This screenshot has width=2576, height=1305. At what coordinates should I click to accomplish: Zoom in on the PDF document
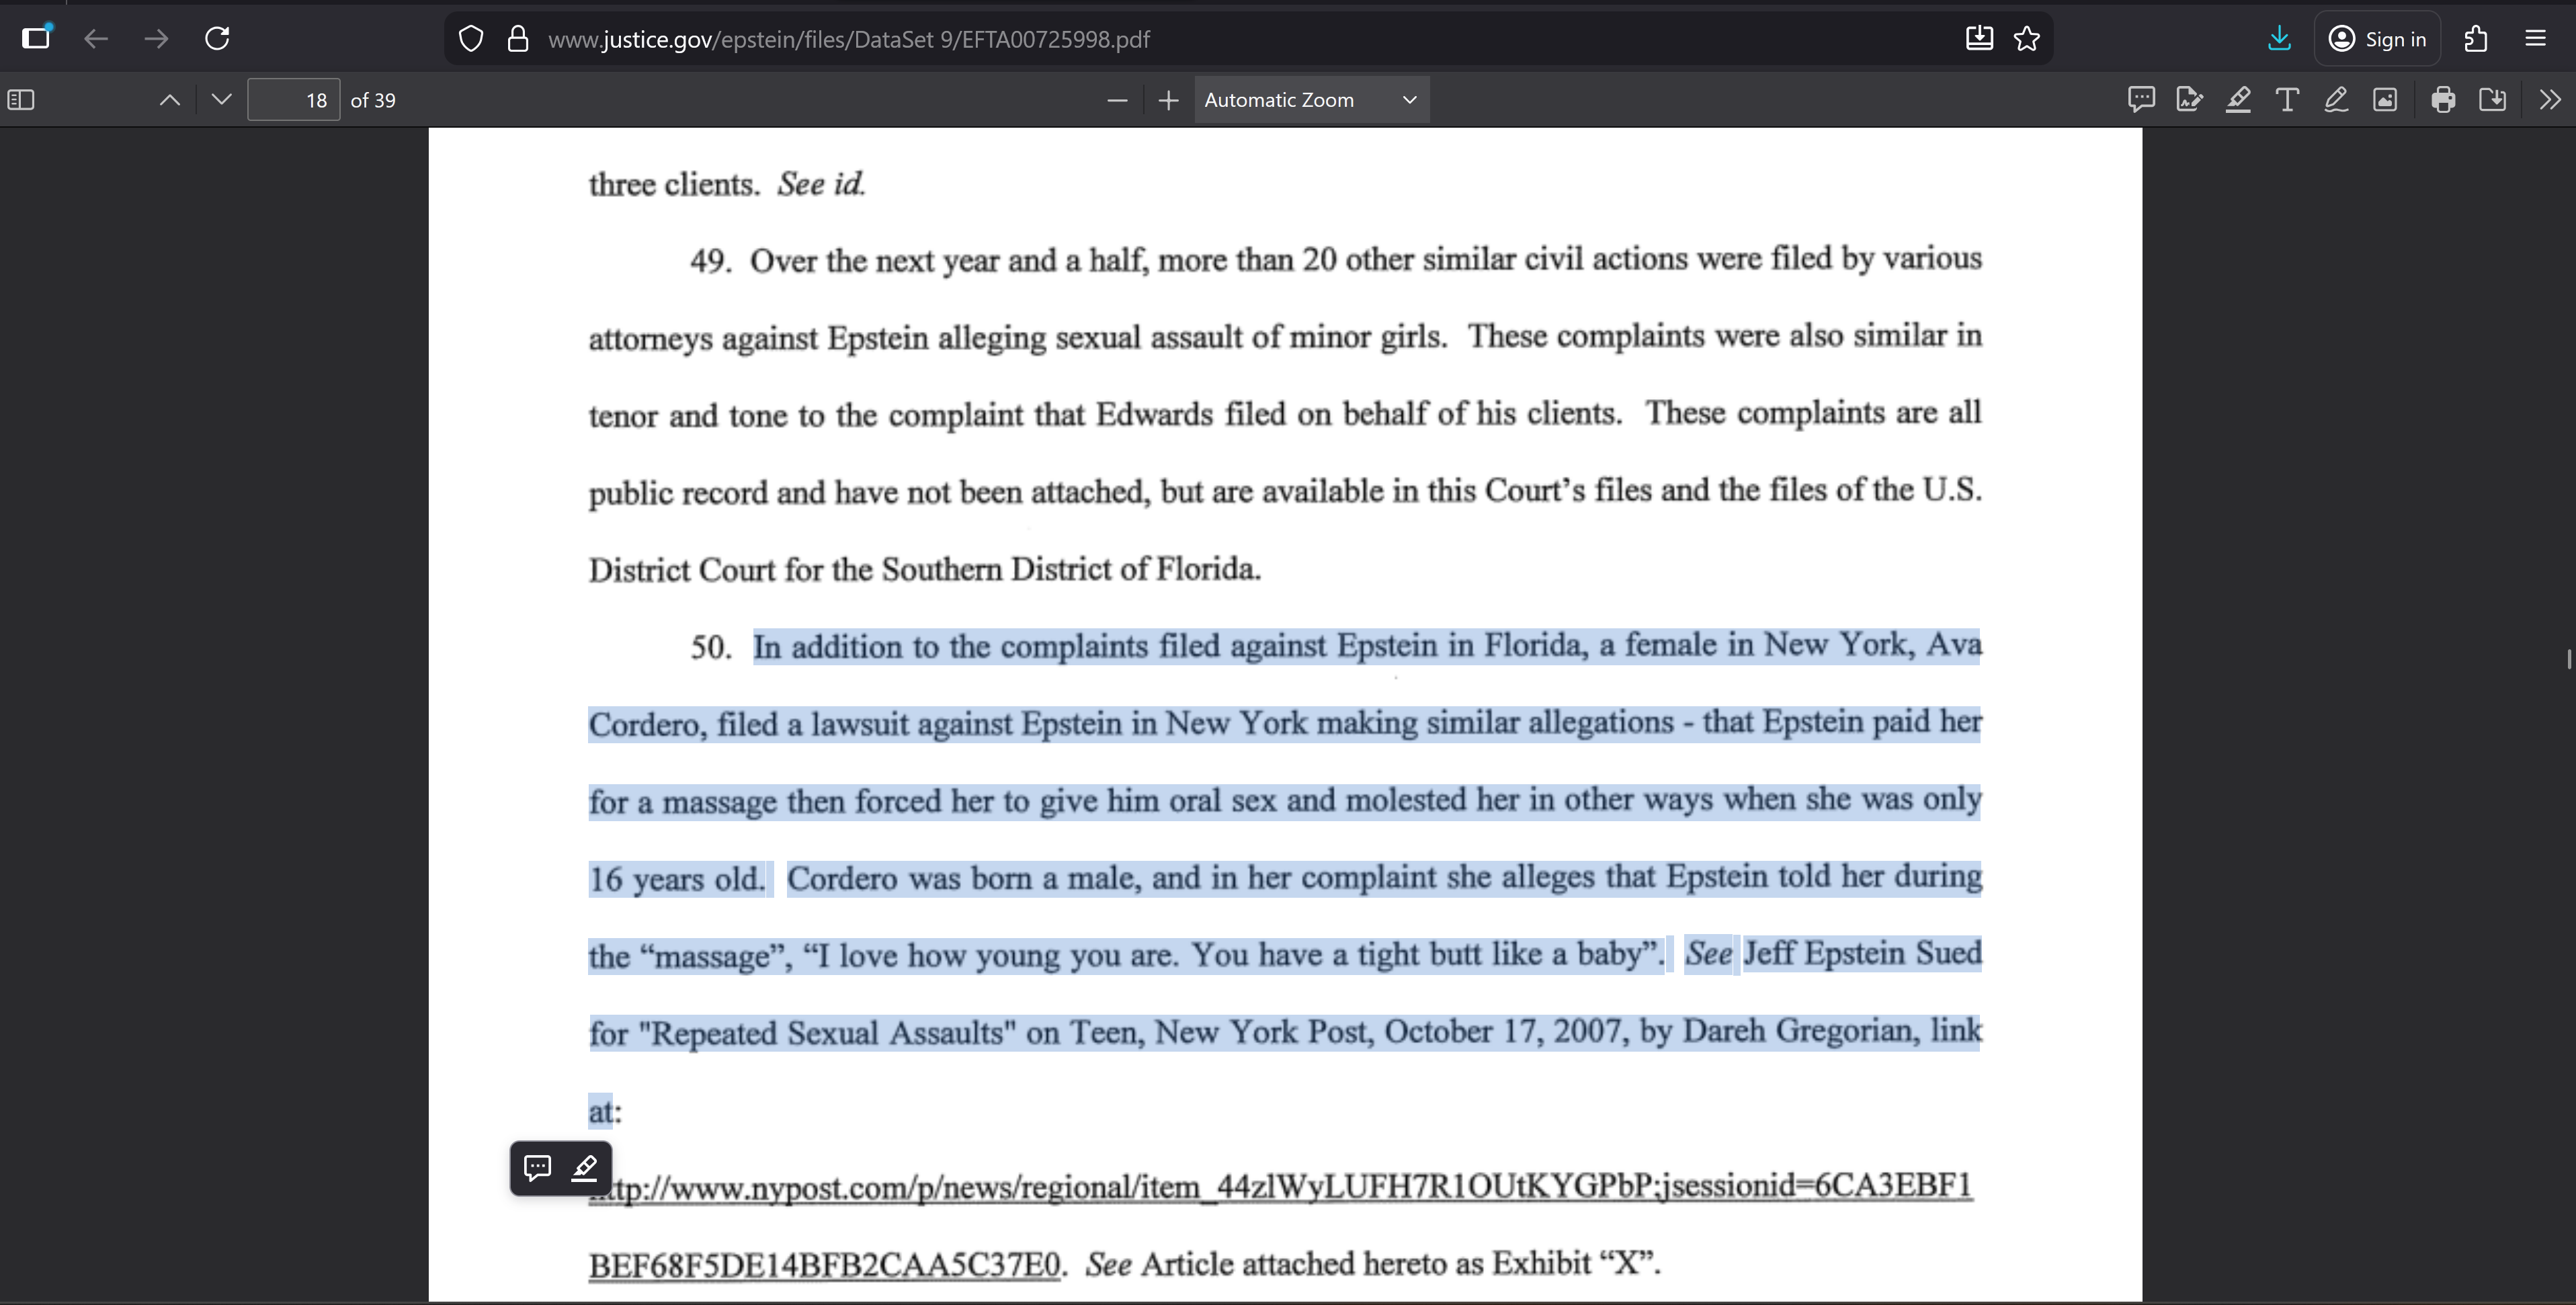(x=1168, y=100)
